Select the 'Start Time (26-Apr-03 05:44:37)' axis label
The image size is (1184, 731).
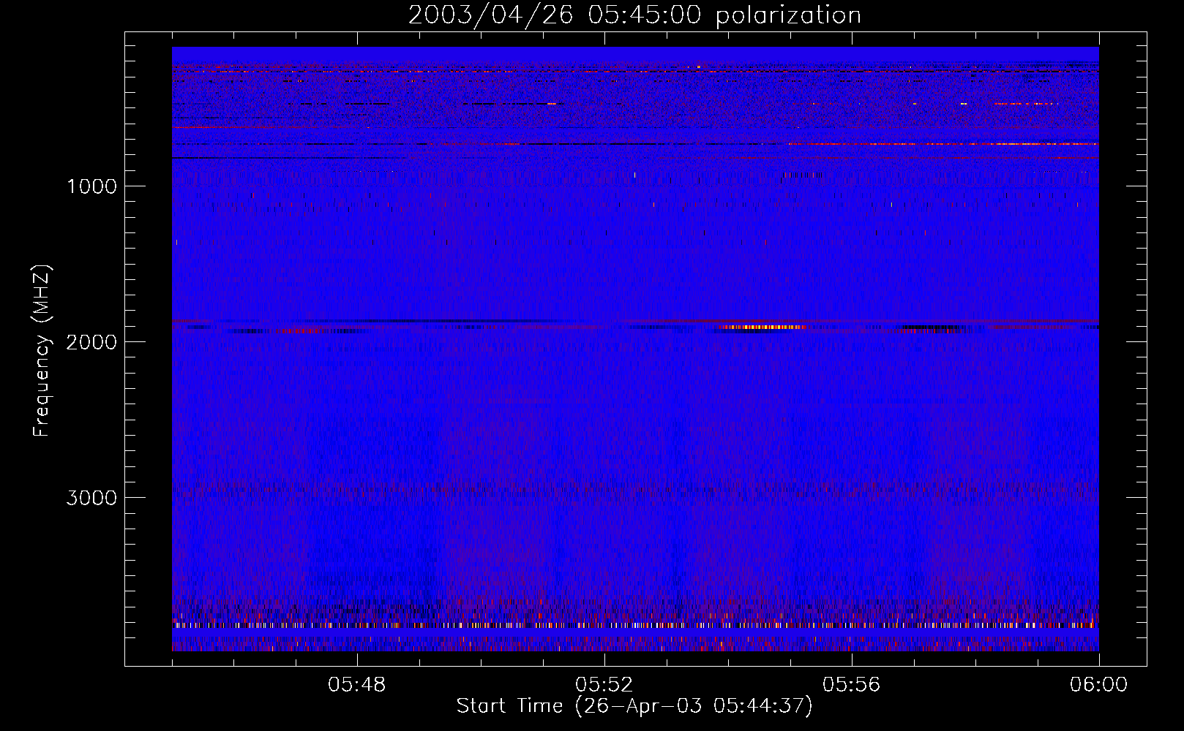pos(634,706)
